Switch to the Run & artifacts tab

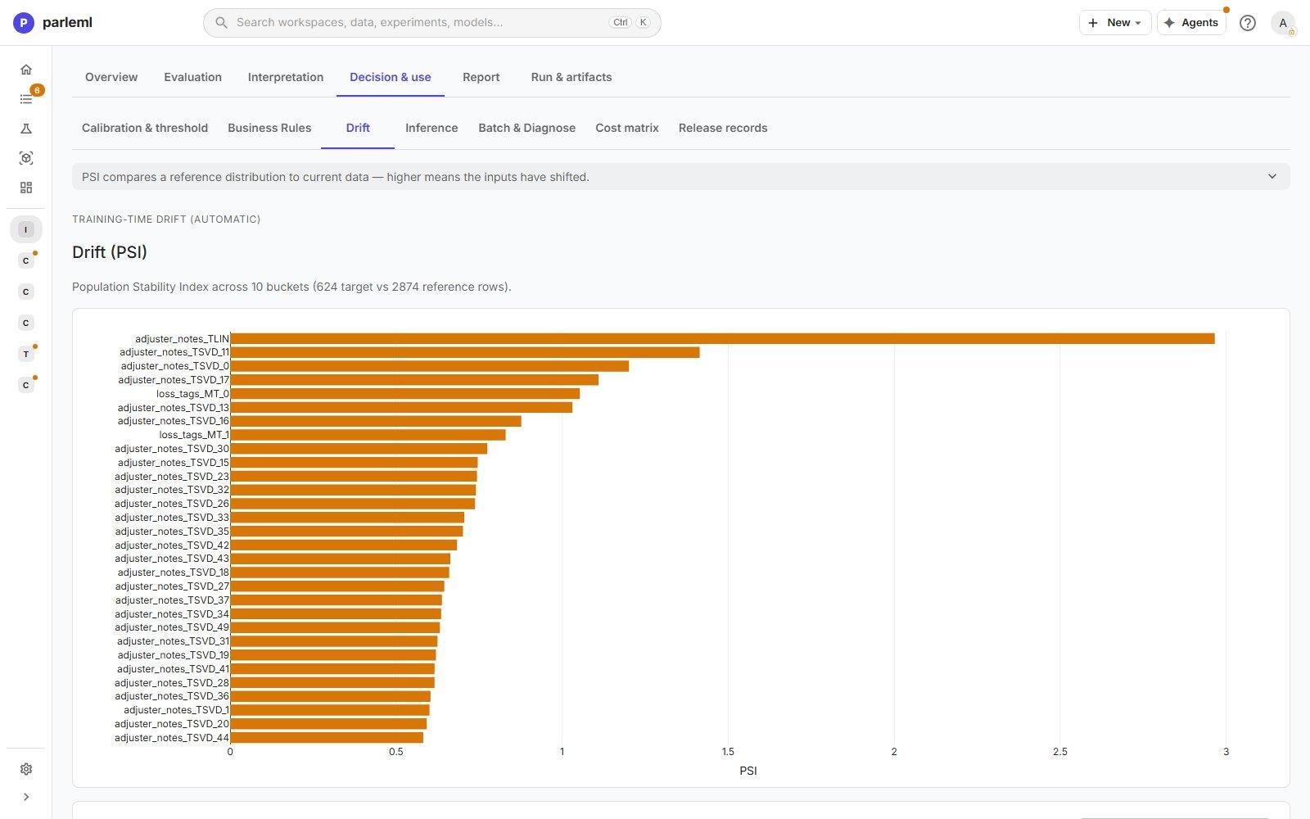tap(571, 77)
